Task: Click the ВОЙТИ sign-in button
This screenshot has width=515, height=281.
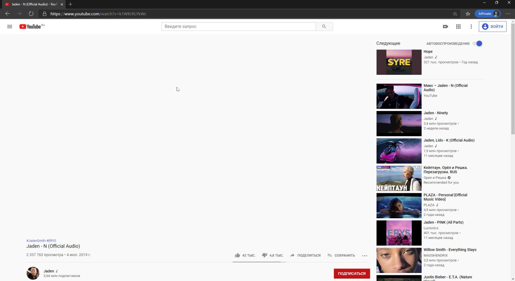Action: pos(492,27)
